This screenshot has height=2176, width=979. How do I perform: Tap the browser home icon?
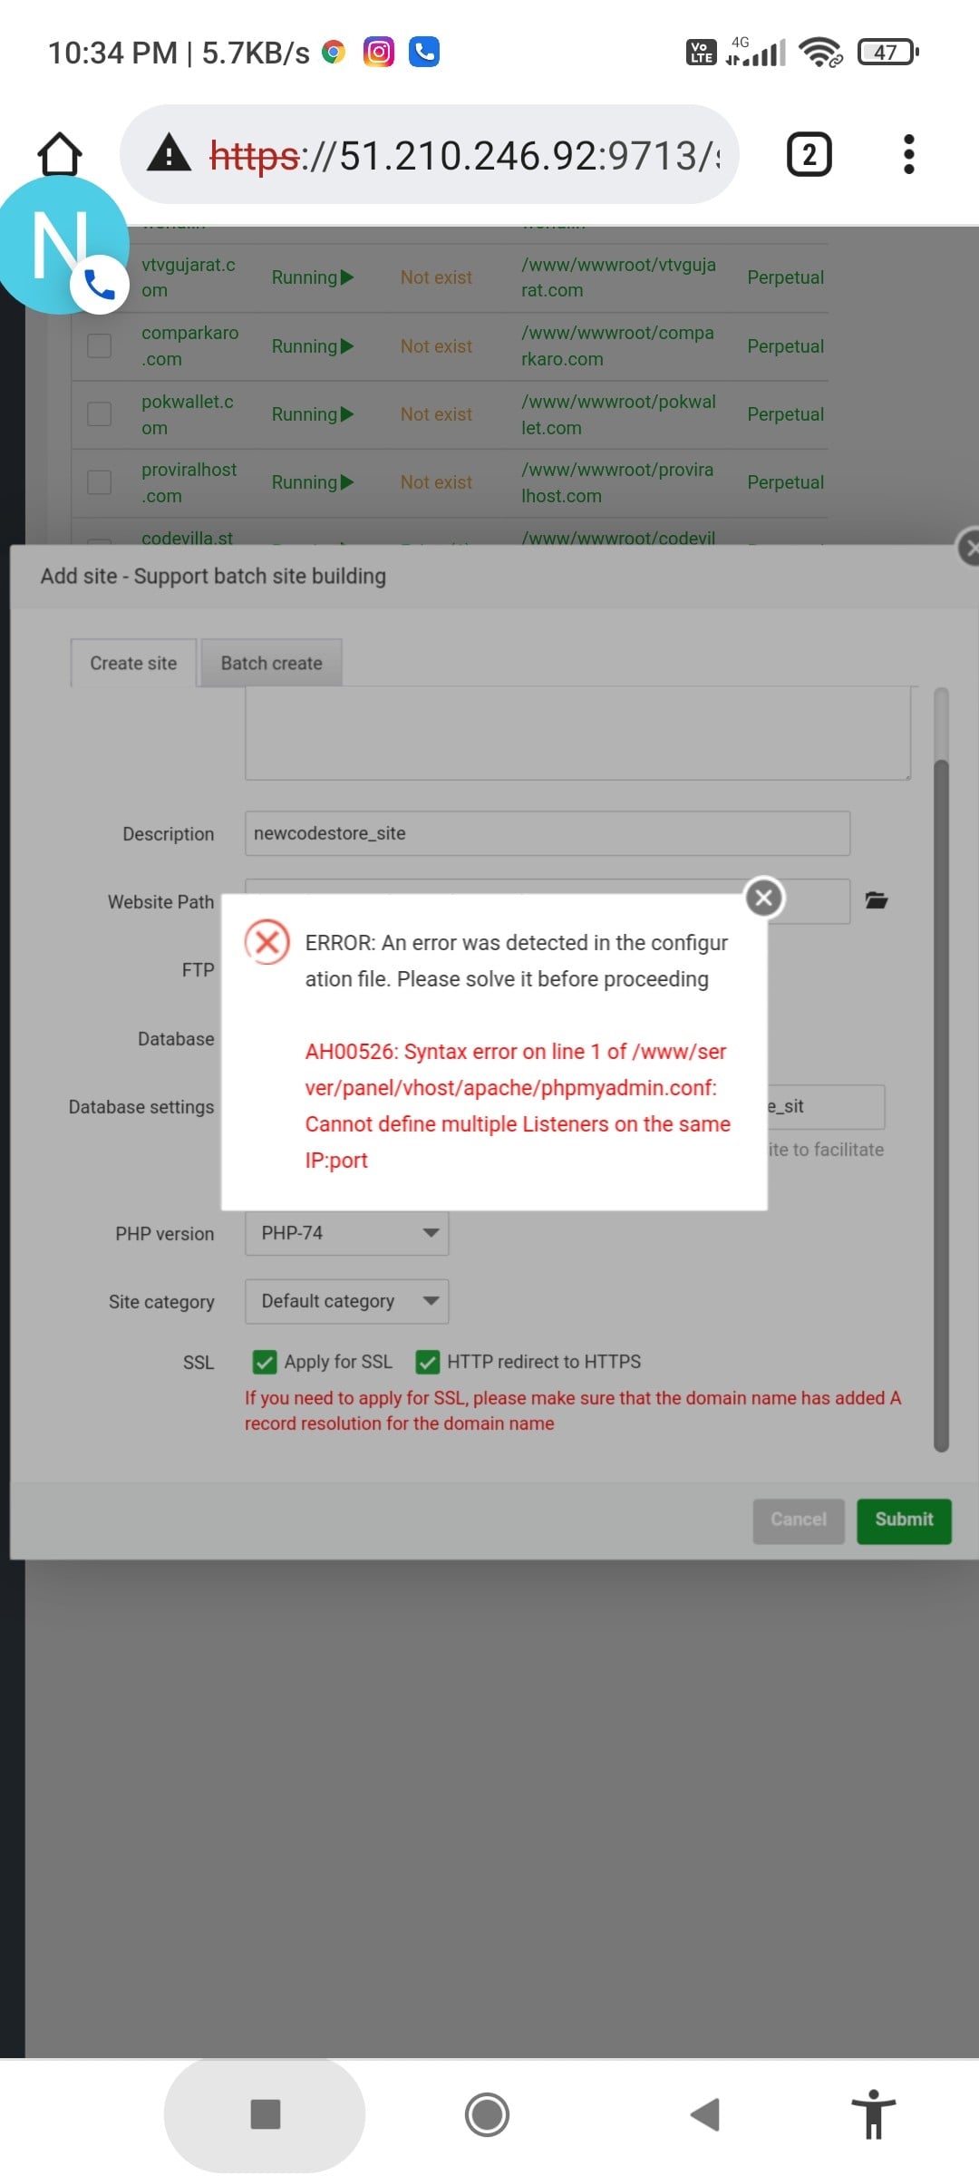[x=60, y=154]
